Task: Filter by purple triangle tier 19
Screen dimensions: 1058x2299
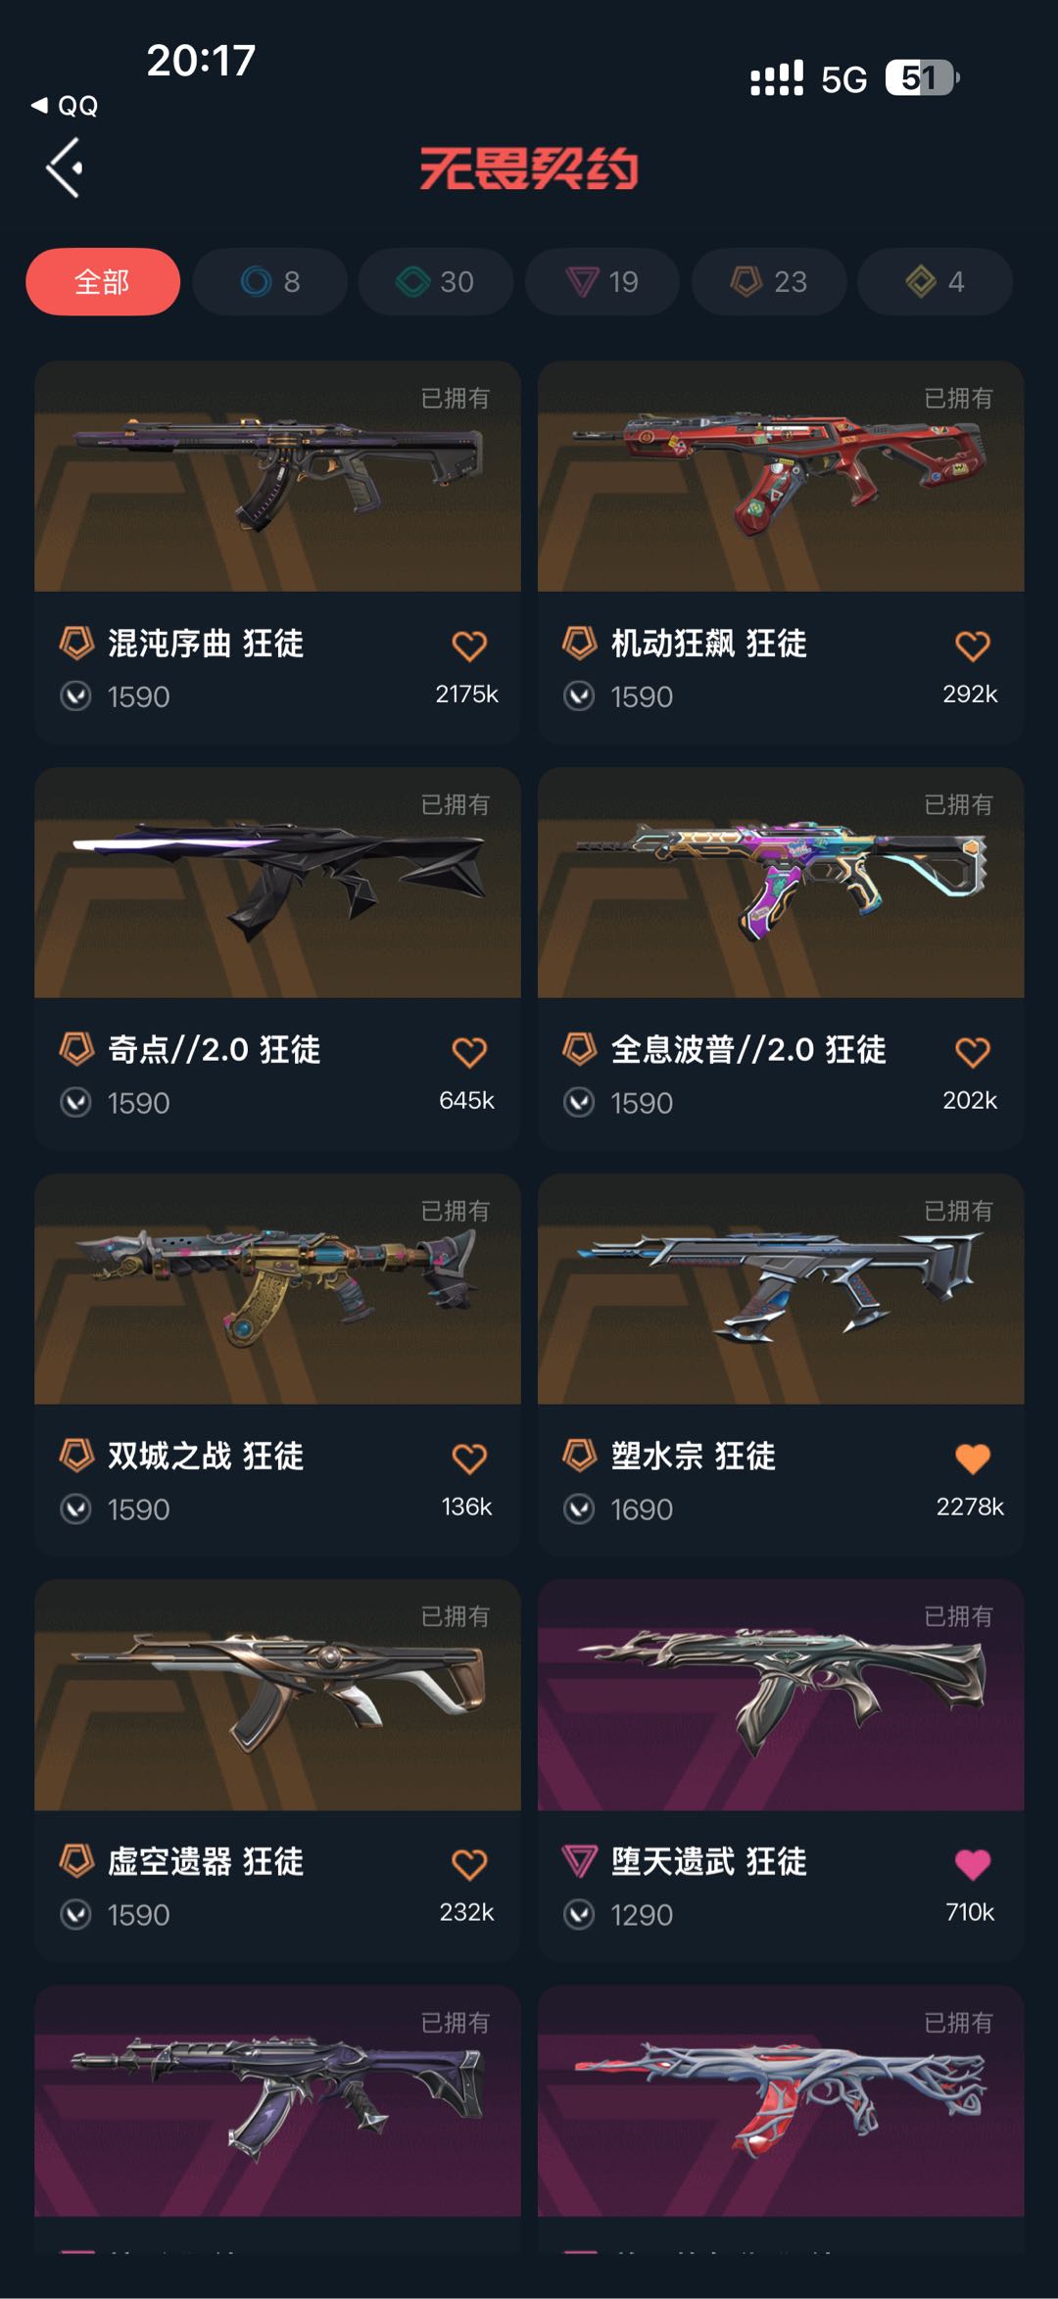Action: [x=602, y=282]
